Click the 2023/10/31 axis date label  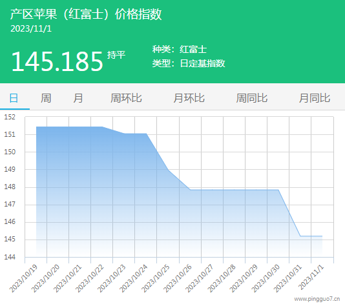(x=287, y=279)
